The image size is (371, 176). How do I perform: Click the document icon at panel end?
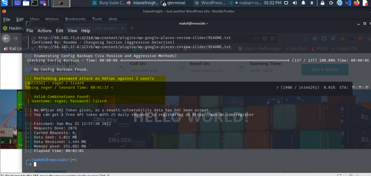[x=365, y=3]
